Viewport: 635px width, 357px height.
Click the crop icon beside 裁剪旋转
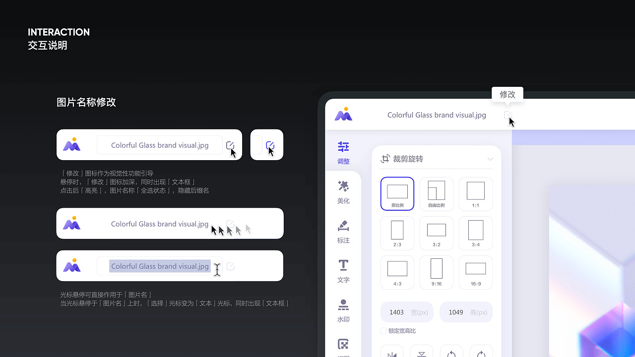click(385, 159)
